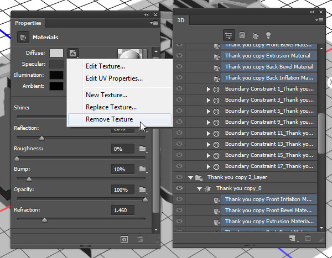Filter 3D panel by materials
This screenshot has height=258, width=332.
(x=255, y=35)
